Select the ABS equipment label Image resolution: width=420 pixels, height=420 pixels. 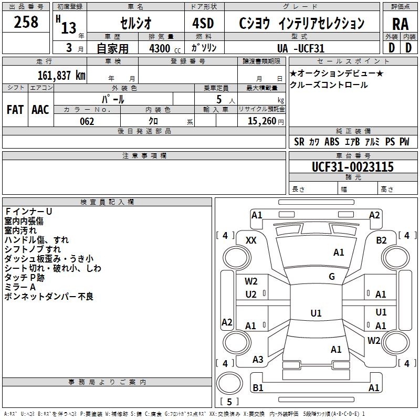(x=332, y=142)
